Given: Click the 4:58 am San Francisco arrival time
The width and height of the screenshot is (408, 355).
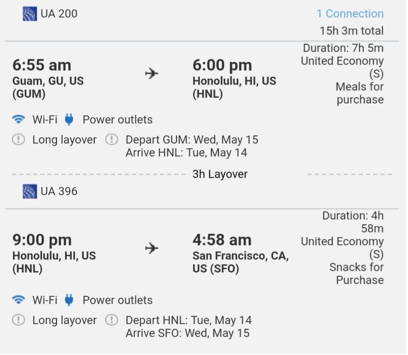Looking at the screenshot, I should coord(222,240).
